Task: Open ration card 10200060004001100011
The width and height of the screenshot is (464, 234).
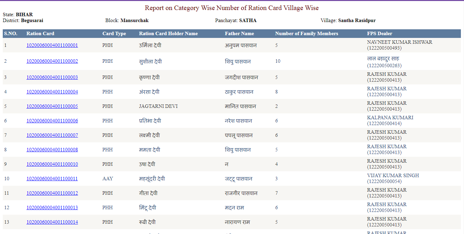Action: 52,179
